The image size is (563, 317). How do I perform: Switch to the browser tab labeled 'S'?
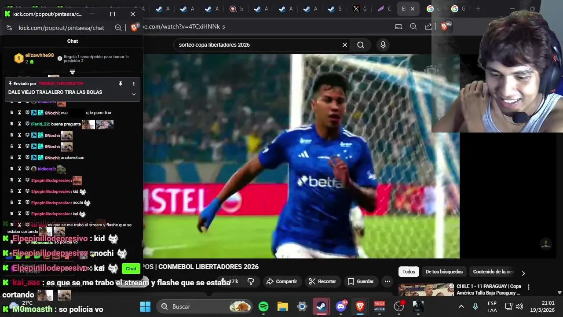(334, 9)
